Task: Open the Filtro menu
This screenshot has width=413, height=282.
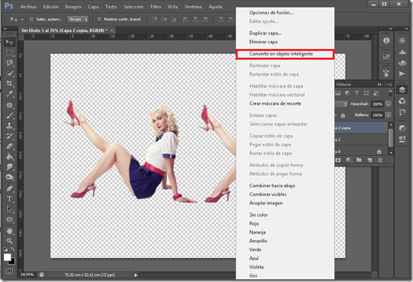Action: (155, 5)
